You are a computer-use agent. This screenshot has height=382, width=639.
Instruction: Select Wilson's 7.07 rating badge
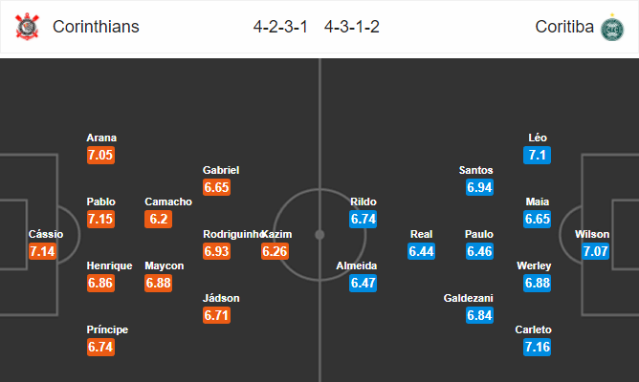pos(595,251)
